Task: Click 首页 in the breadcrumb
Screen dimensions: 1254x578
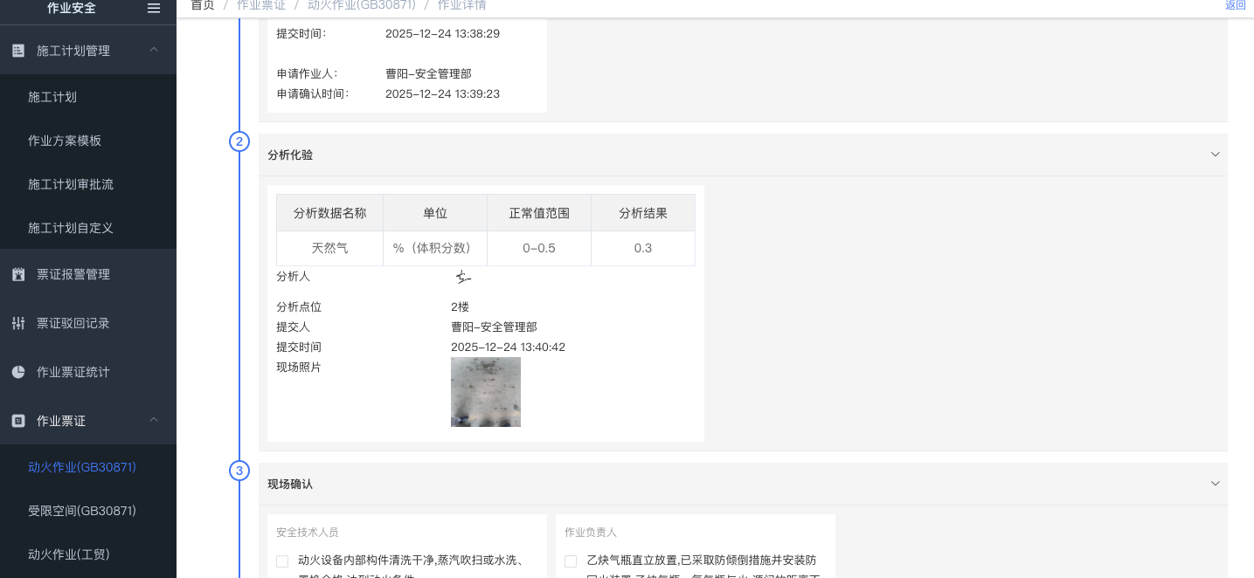Action: [203, 5]
